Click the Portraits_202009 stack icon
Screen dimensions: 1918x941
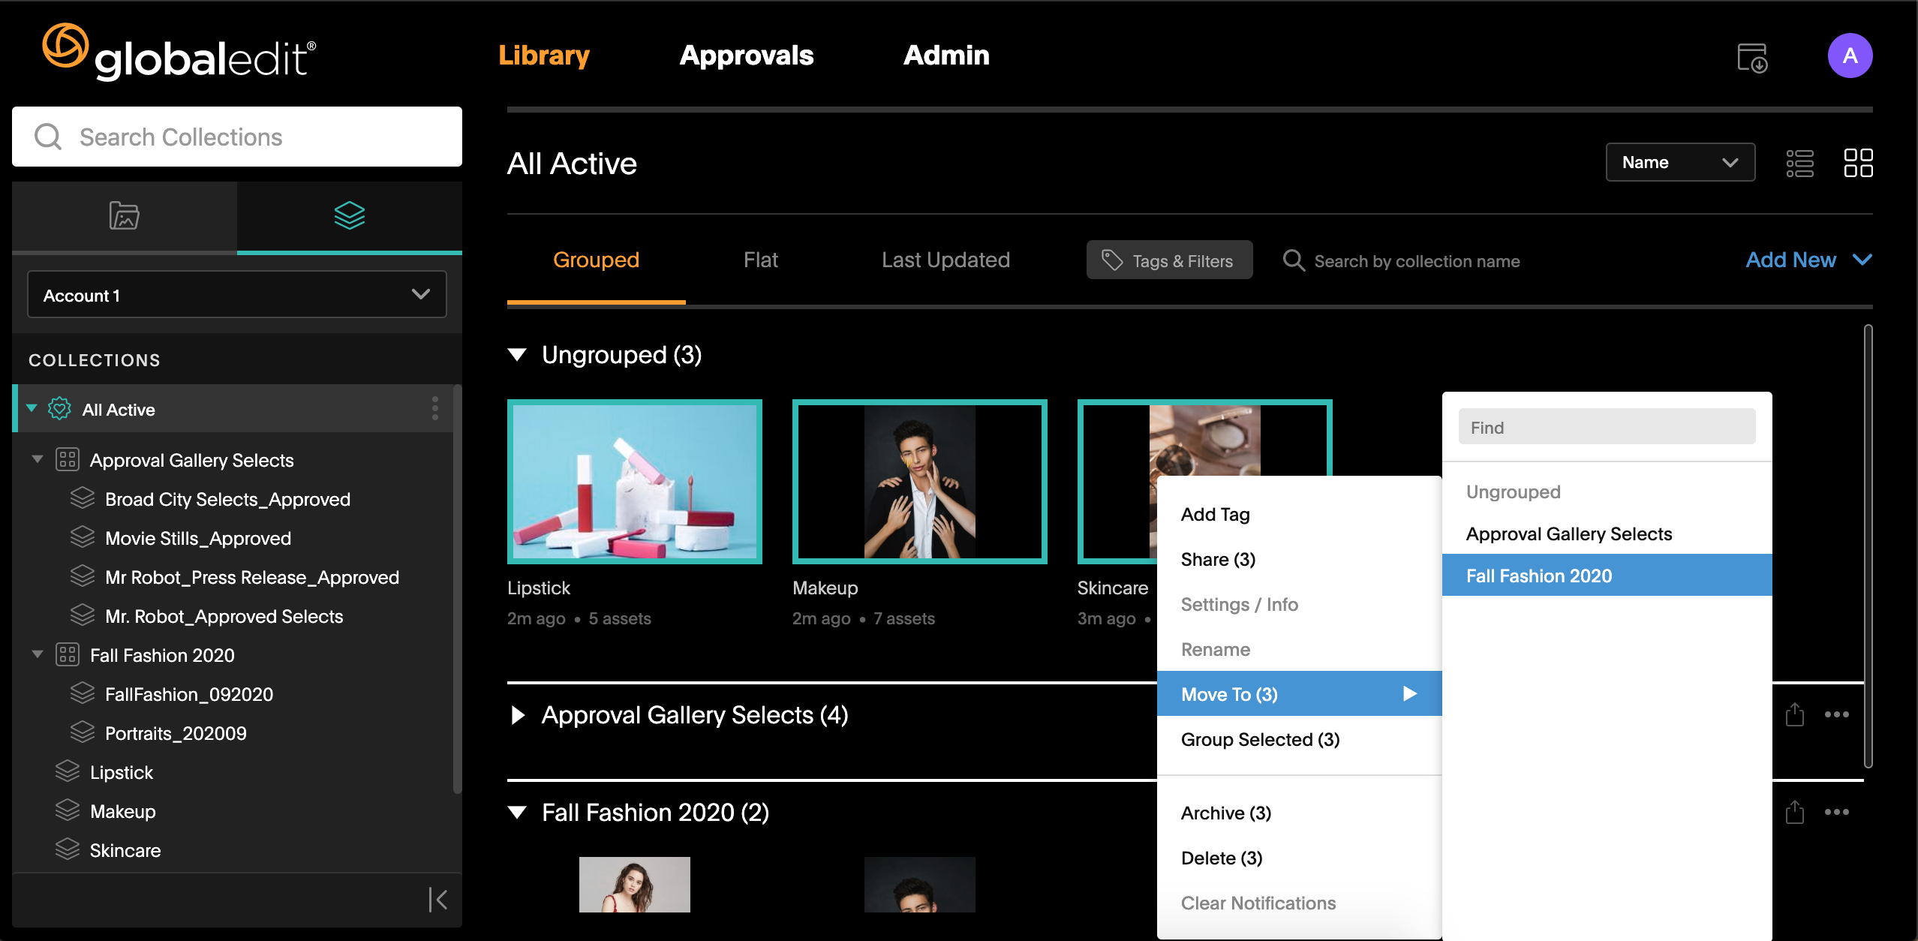point(83,732)
